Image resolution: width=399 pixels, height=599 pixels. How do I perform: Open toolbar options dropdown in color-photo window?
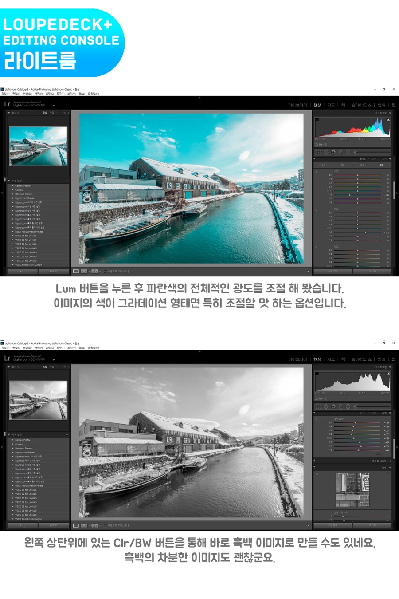click(308, 271)
